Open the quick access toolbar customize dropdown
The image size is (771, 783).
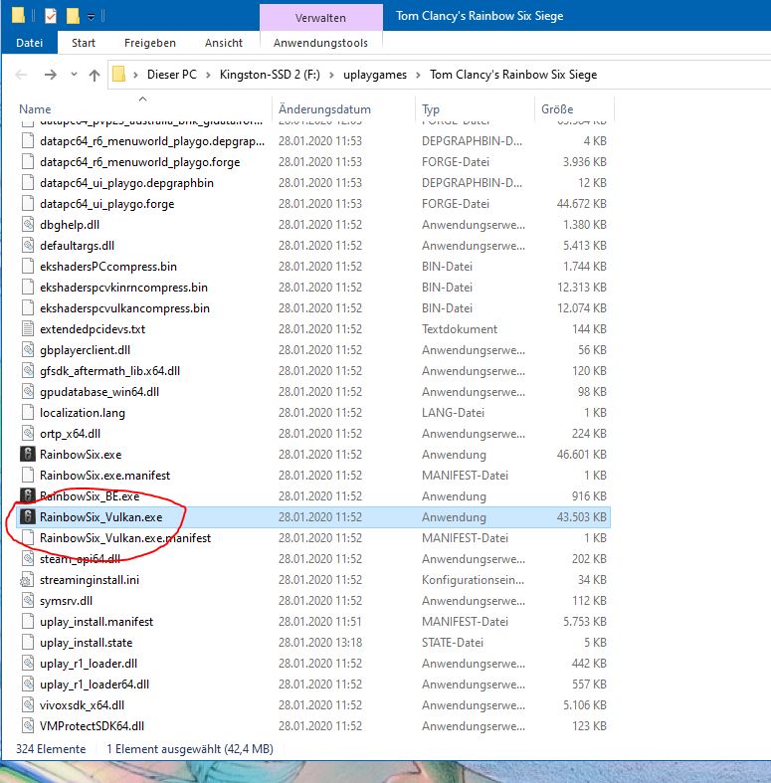(x=91, y=17)
